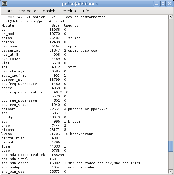
Task: Click the scrollbar down arrow
Action: (170, 171)
